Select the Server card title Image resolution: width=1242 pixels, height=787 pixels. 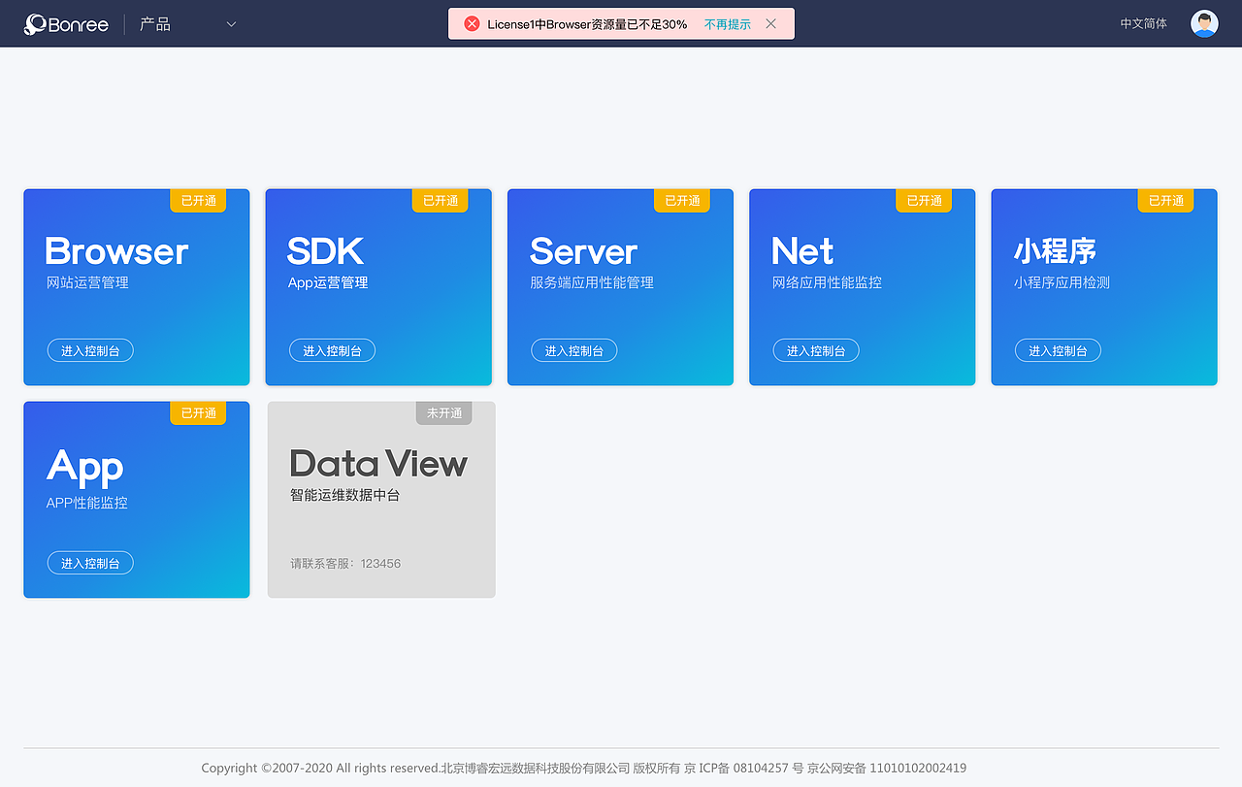tap(583, 251)
